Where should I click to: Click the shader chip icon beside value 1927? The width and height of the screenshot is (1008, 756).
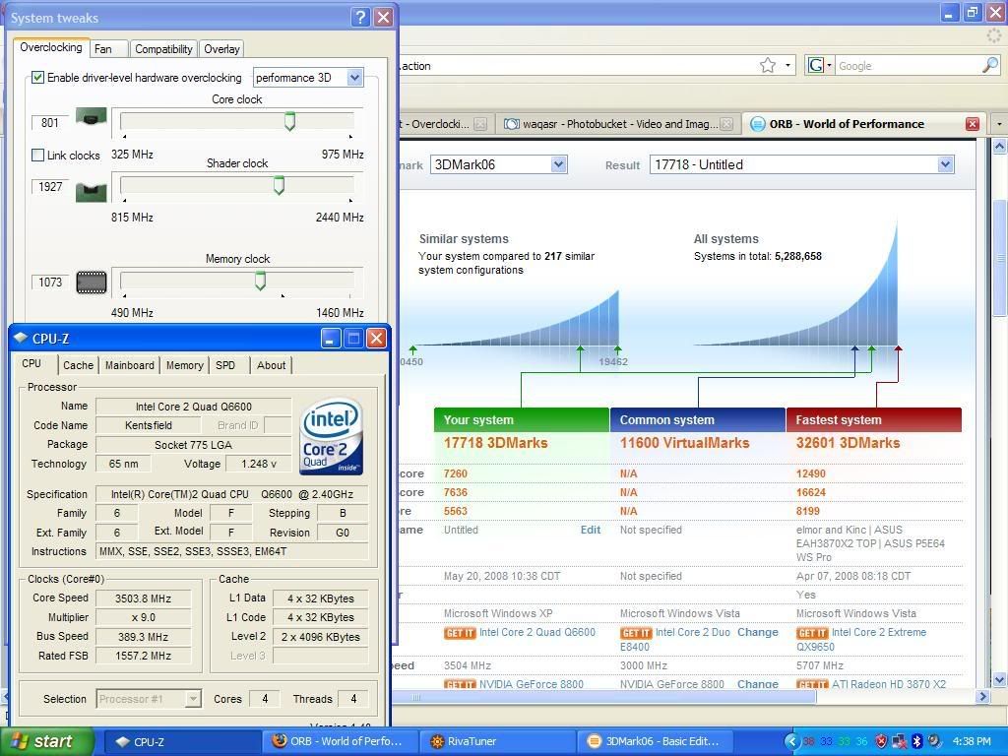click(x=92, y=191)
